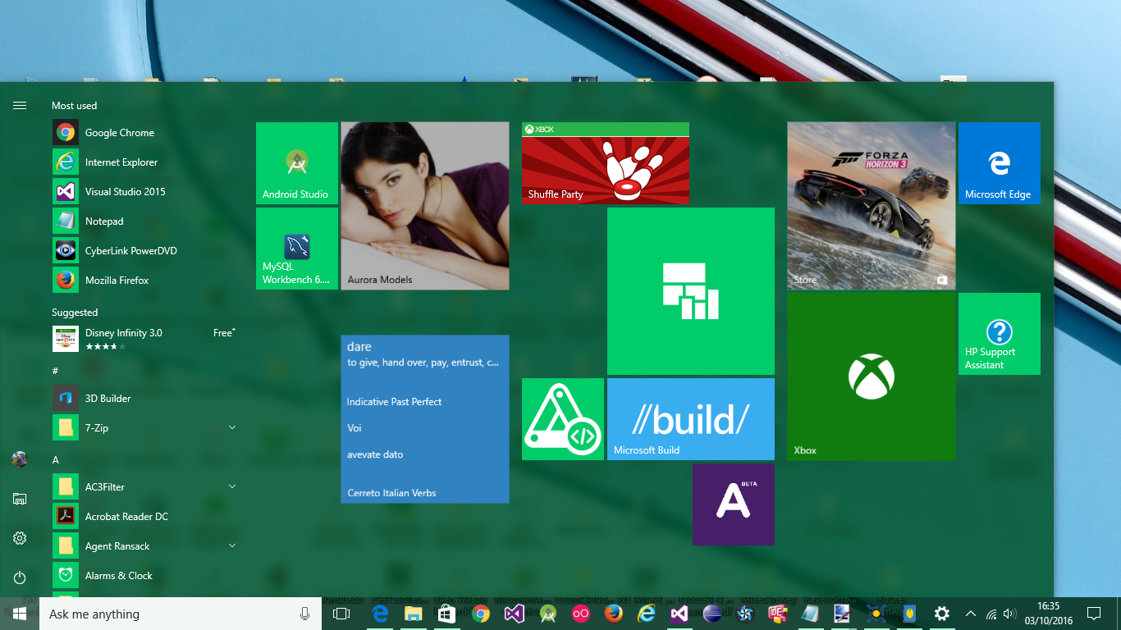Click the Most used heading
The image size is (1121, 630).
(74, 106)
